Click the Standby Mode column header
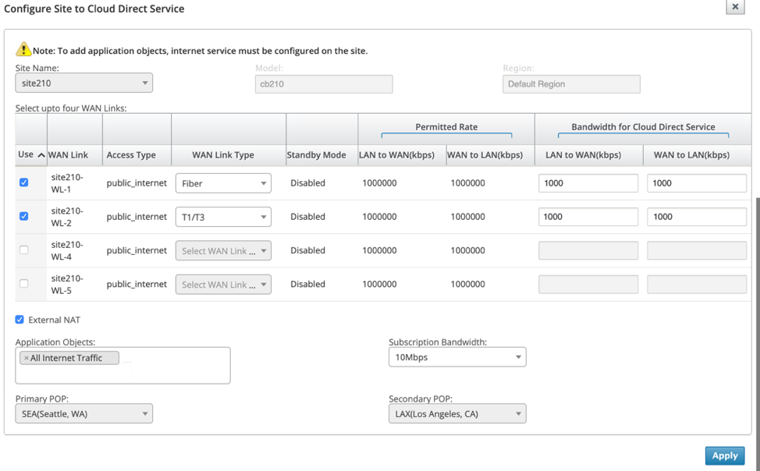 tap(316, 155)
